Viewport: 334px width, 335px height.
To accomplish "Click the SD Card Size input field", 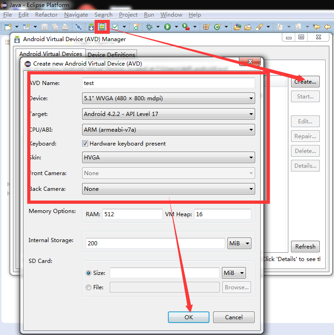I will coord(165,273).
